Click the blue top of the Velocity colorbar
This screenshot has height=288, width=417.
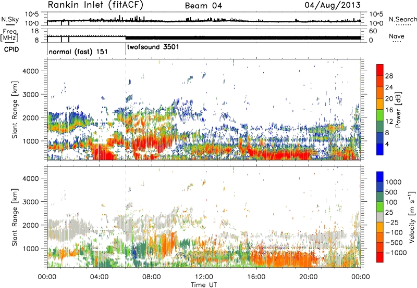click(380, 177)
